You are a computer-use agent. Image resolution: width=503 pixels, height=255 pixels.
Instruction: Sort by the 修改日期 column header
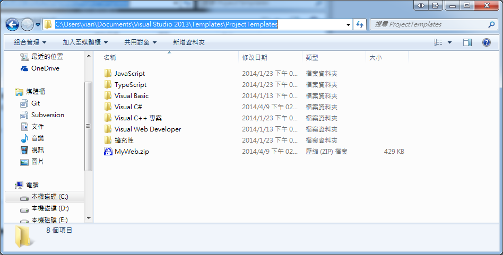point(271,58)
